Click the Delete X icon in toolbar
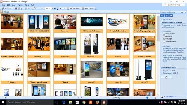This screenshot has height=105, width=187. [35, 8]
